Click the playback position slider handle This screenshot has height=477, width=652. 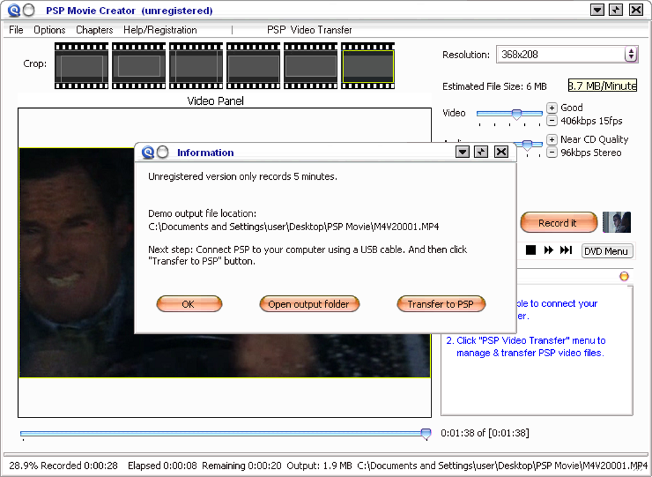[x=426, y=434]
